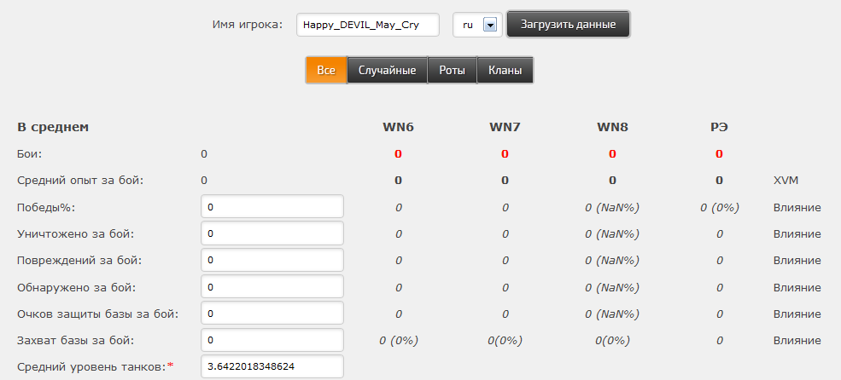
Task: Click the В среднем heading
Action: (53, 128)
